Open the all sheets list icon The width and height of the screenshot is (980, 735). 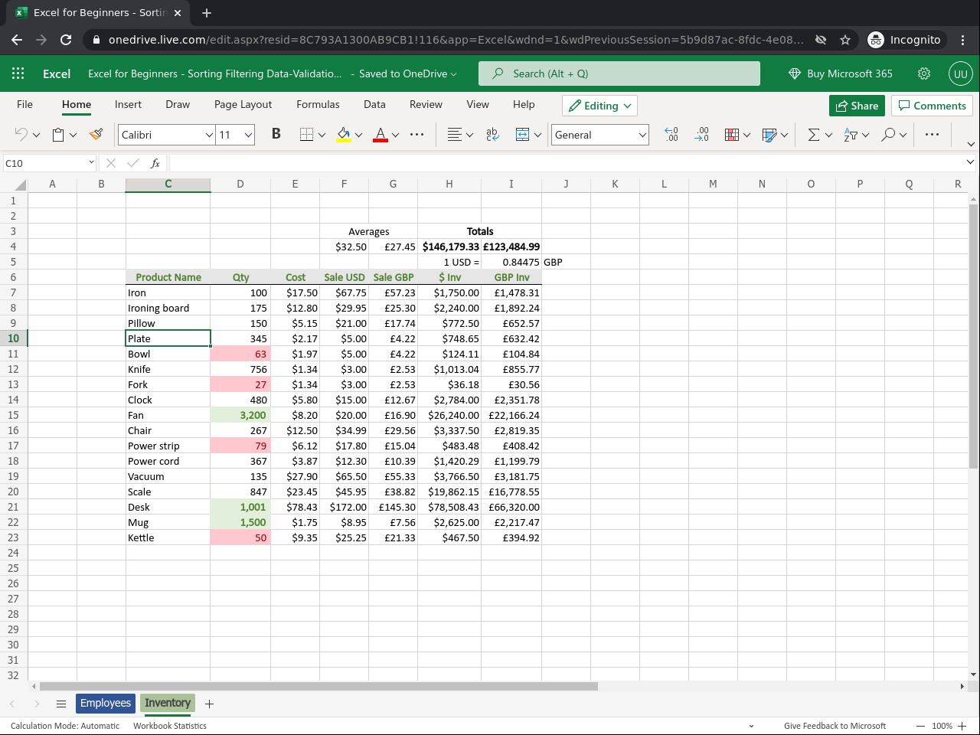click(61, 704)
